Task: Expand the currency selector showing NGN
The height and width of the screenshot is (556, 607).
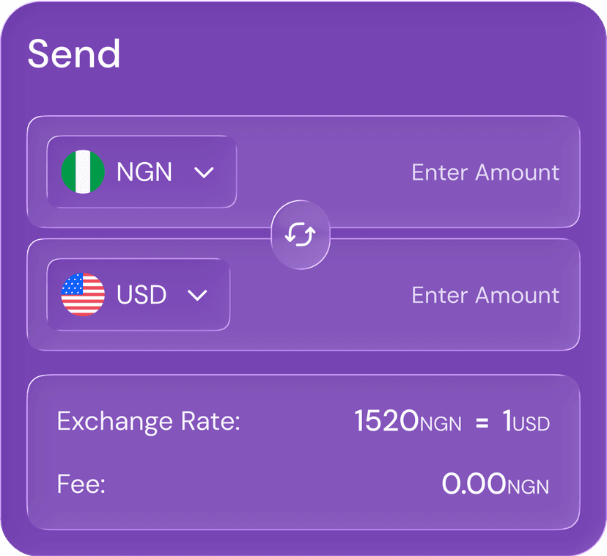Action: coord(141,172)
